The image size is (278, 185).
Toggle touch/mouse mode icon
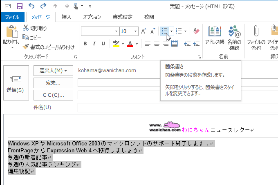(76, 6)
